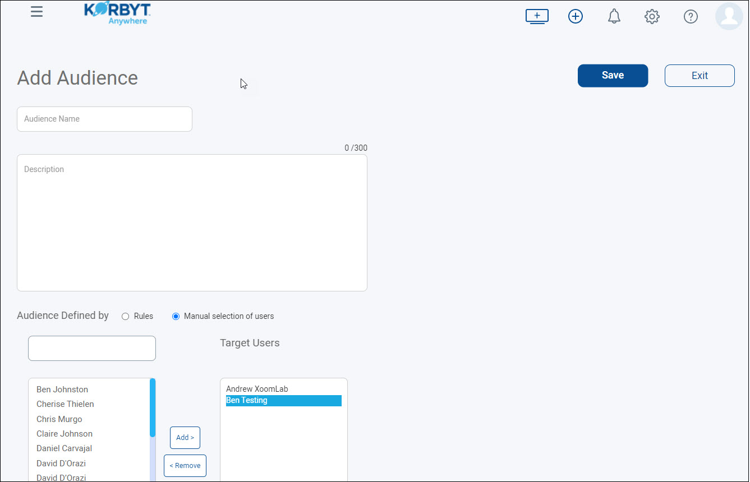Click the < Remove button

185,466
